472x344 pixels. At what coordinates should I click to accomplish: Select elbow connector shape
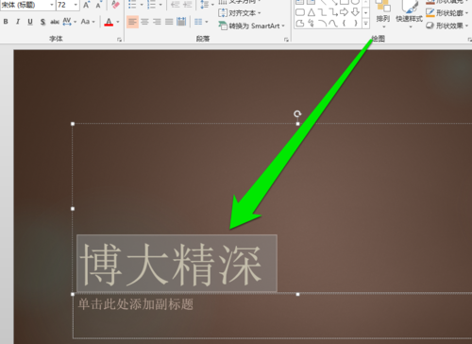[322, 12]
